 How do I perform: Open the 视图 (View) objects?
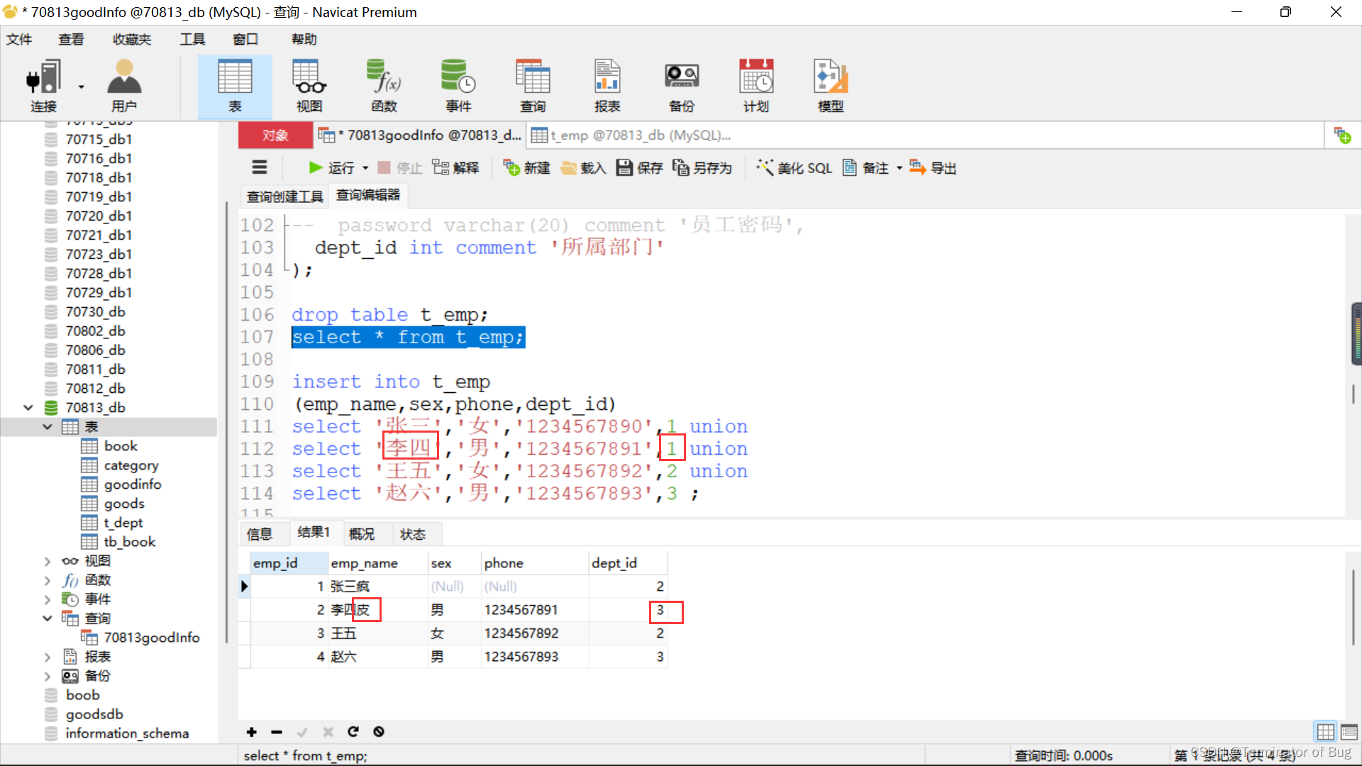click(309, 86)
